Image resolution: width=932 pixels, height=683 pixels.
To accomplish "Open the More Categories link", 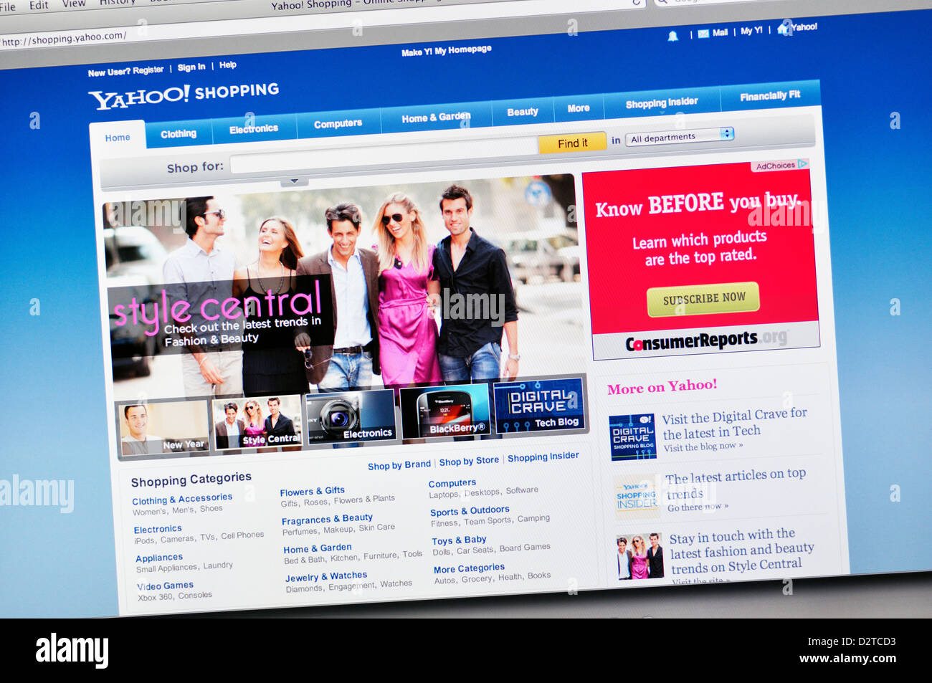I will (469, 568).
